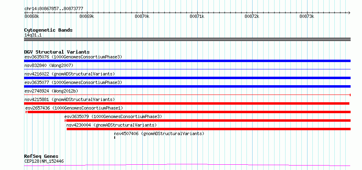Click the thin red line for esv2748924
Image resolution: width=362 pixels, height=170 pixels.
click(187, 95)
